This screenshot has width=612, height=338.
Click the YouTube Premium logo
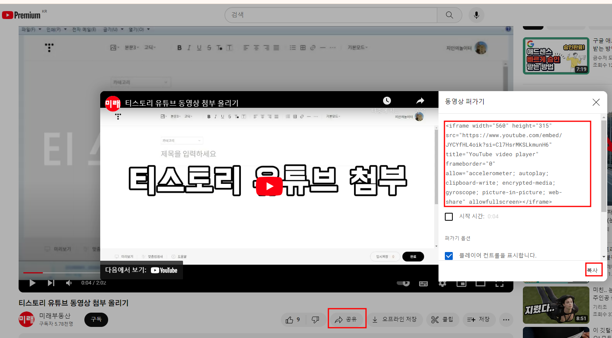[x=21, y=15]
